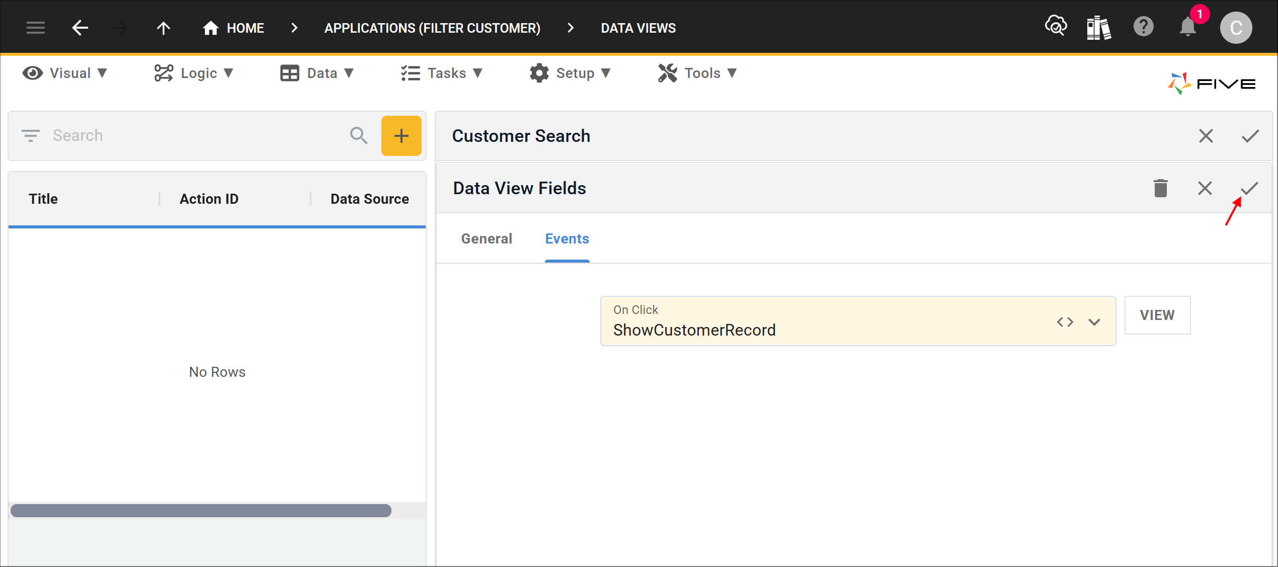The width and height of the screenshot is (1278, 567).
Task: Click the FIVE logo
Action: coord(1211,84)
